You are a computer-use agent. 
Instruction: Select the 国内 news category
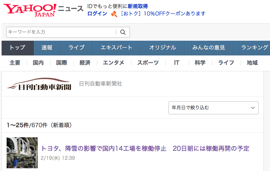click(x=38, y=63)
